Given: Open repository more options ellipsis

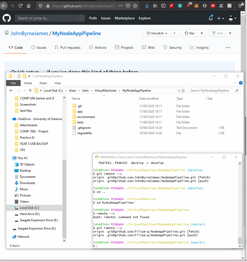Looking at the screenshot, I should pyautogui.click(x=228, y=47).
